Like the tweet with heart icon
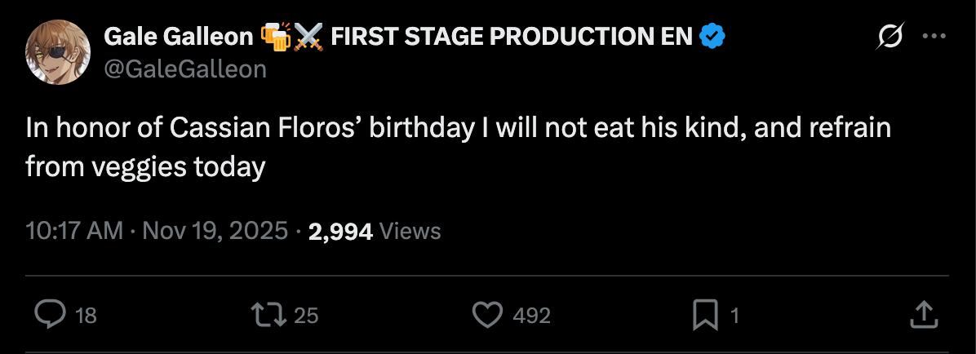 (x=488, y=315)
